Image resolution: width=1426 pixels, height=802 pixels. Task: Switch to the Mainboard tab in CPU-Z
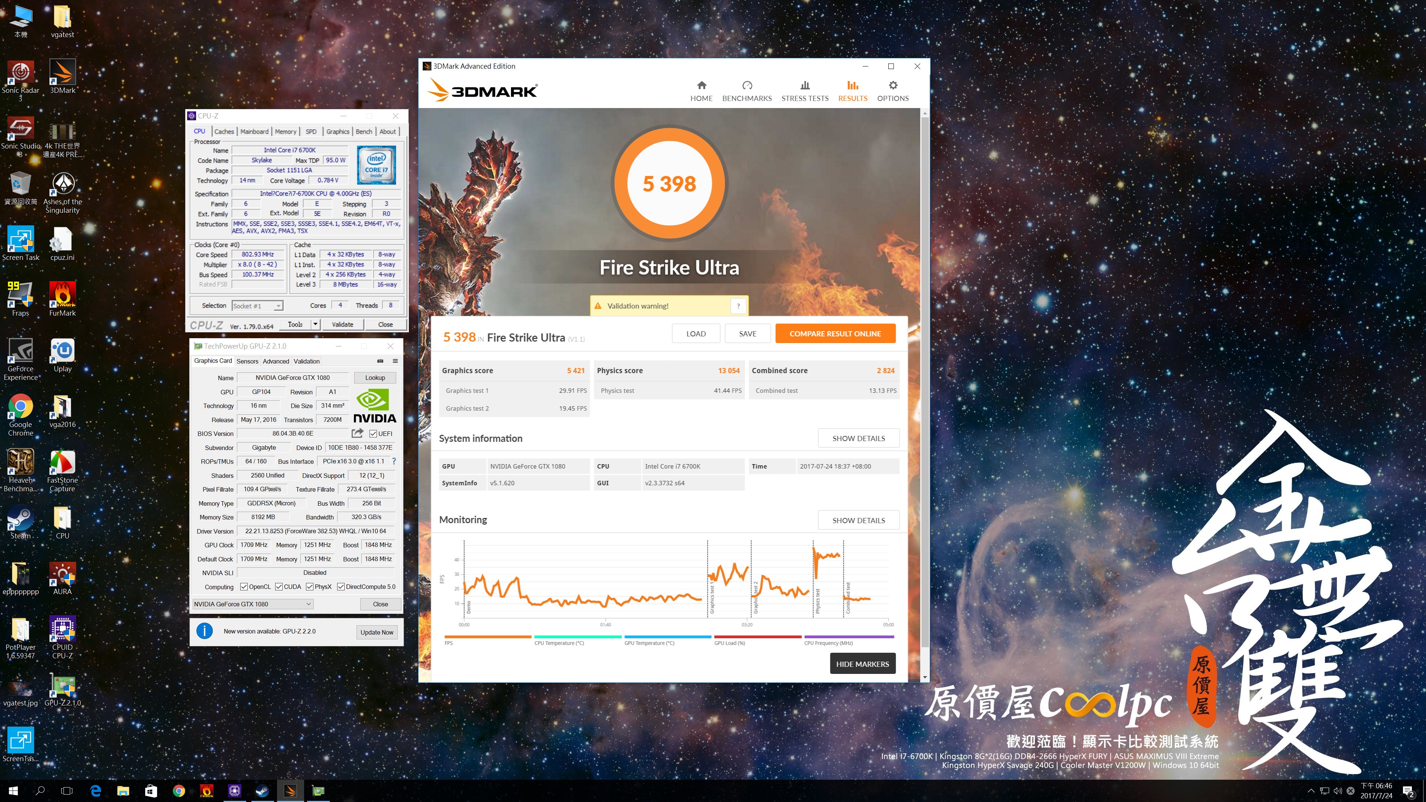point(254,132)
